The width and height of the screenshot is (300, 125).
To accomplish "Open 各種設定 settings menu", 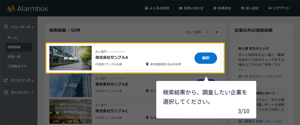I will (222, 8).
